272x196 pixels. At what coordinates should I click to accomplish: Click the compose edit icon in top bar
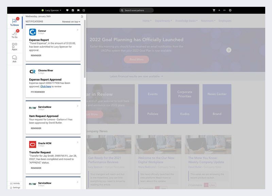[x=84, y=10]
